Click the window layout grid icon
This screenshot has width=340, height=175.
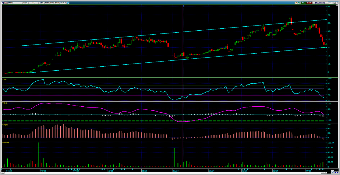335,3
